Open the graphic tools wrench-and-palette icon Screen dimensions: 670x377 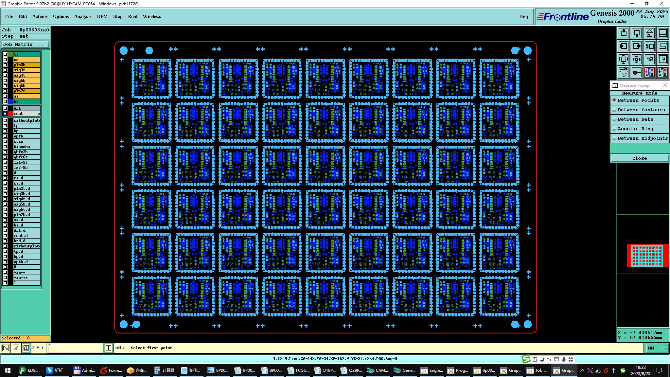(x=624, y=72)
